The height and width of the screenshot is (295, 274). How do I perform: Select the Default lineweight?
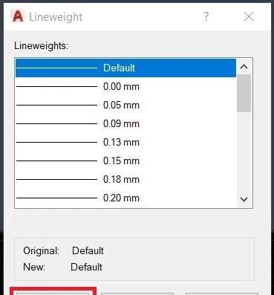(125, 68)
